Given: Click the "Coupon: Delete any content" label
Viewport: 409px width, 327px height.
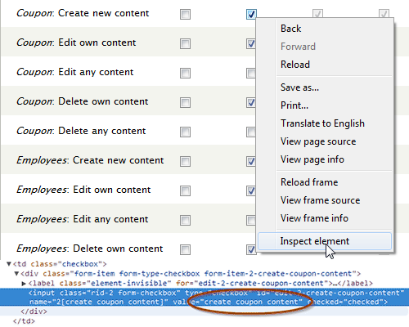Looking at the screenshot, I should pyautogui.click(x=81, y=131).
